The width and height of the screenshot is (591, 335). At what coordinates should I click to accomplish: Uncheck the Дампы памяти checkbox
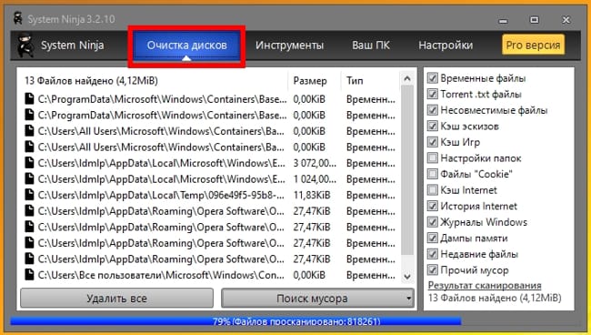(433, 238)
